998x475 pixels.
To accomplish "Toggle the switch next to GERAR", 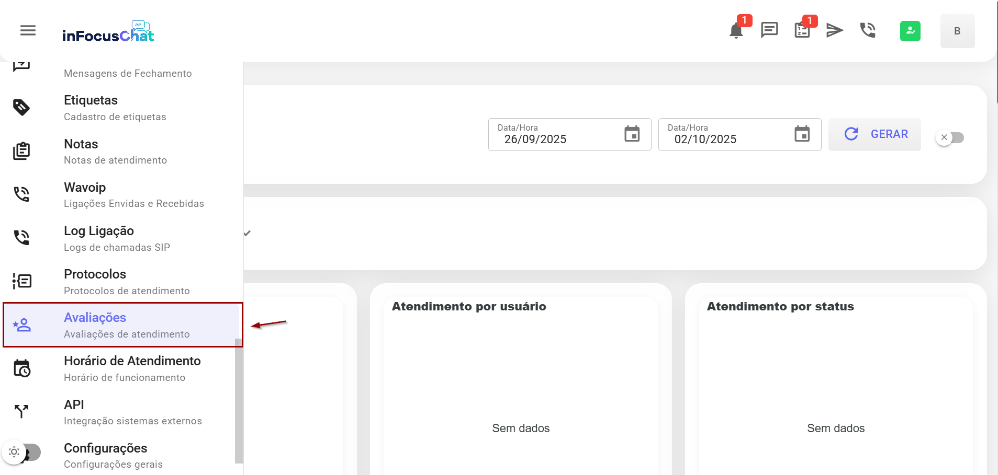I will point(950,137).
